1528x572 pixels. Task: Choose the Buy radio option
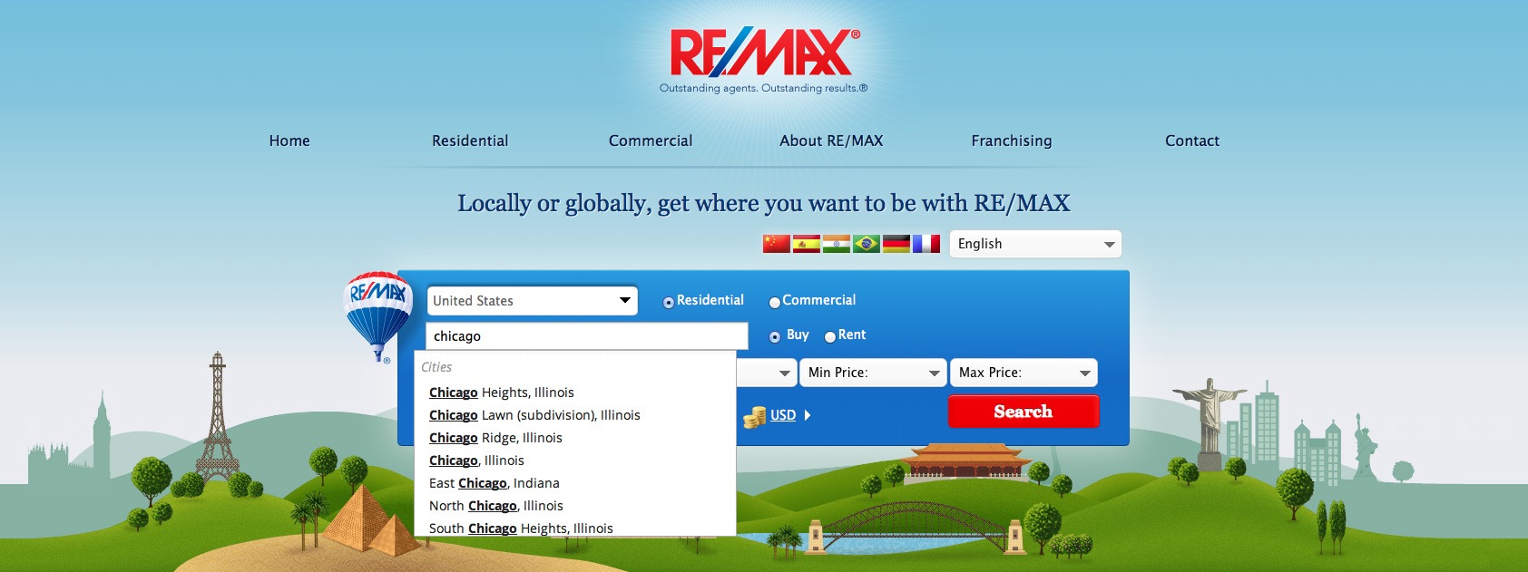[775, 336]
